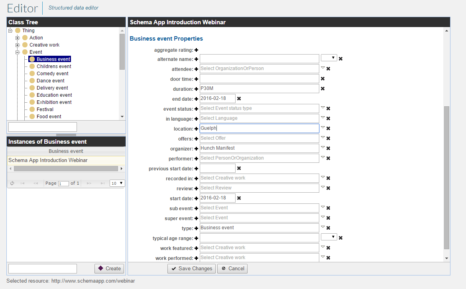This screenshot has height=289, width=466.
Task: Add an aggregate rating value
Action: pyautogui.click(x=196, y=50)
